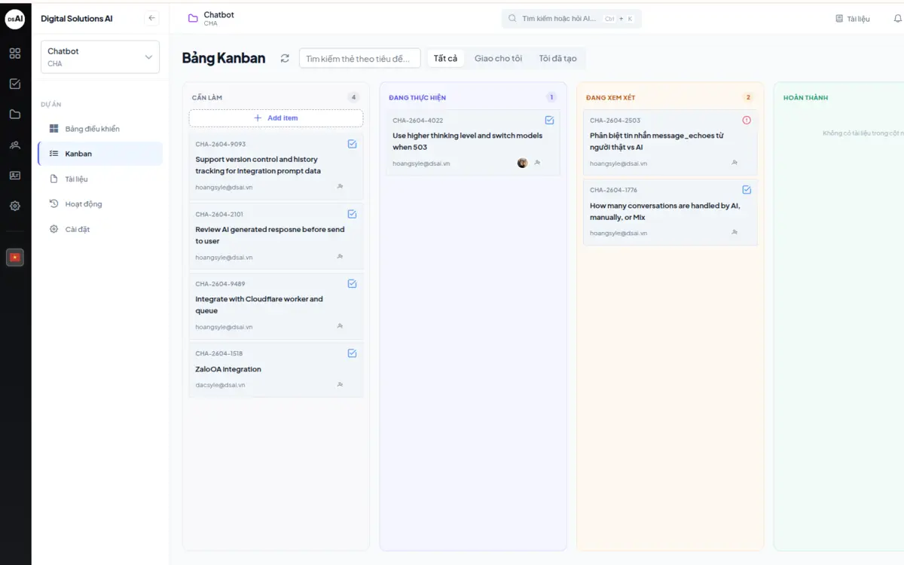Viewport: 904px width, 565px height.
Task: Click the Chatbot breadcrumb title
Action: click(x=219, y=14)
